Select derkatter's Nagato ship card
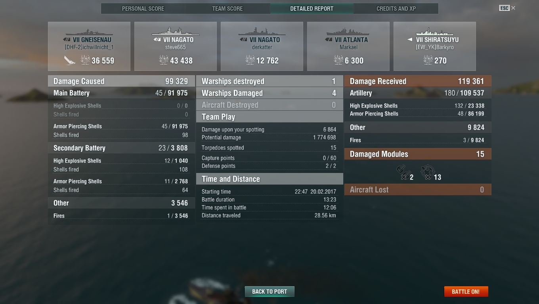 coord(262,46)
